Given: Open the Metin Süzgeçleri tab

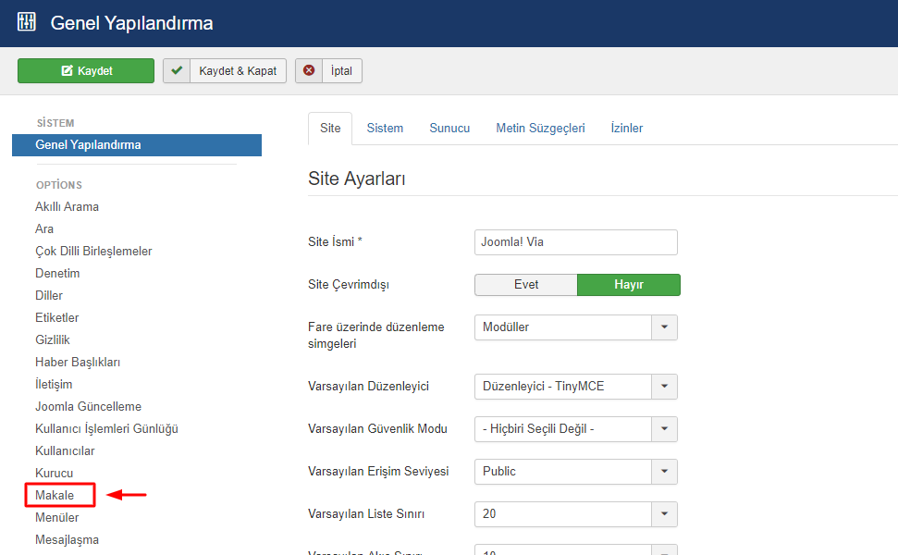Looking at the screenshot, I should [540, 129].
